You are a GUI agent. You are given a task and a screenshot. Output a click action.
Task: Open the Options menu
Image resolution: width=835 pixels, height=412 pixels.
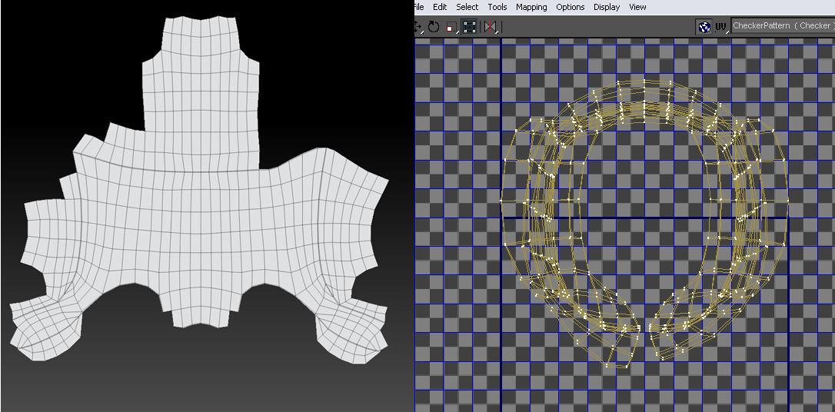(x=571, y=7)
